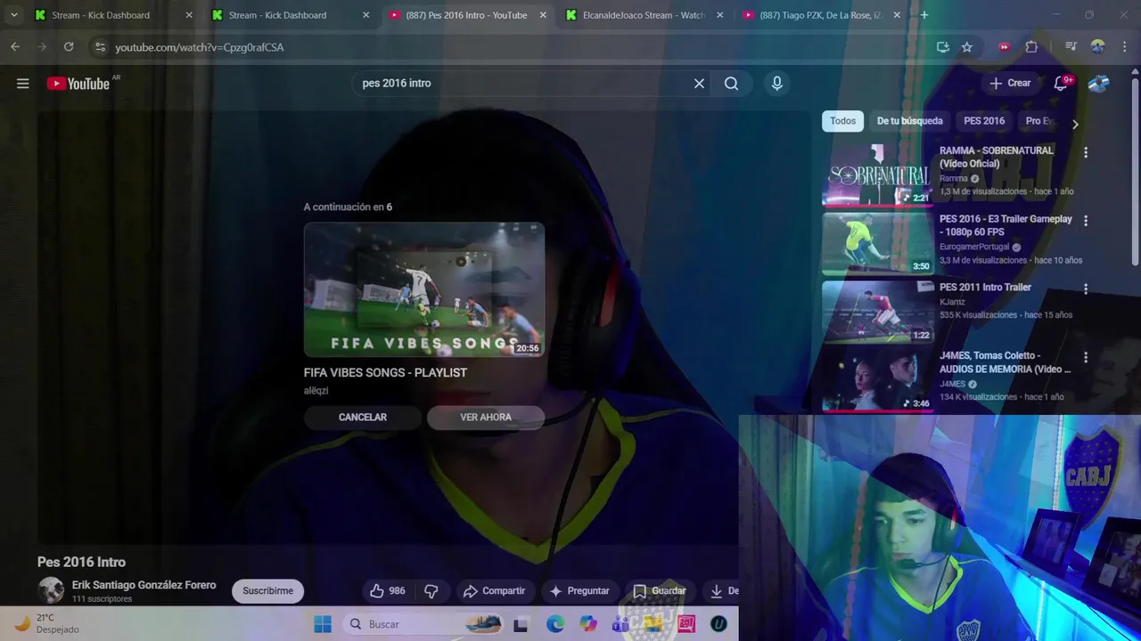This screenshot has height=641, width=1141.
Task: Open YouTube notifications bell
Action: (x=1061, y=83)
